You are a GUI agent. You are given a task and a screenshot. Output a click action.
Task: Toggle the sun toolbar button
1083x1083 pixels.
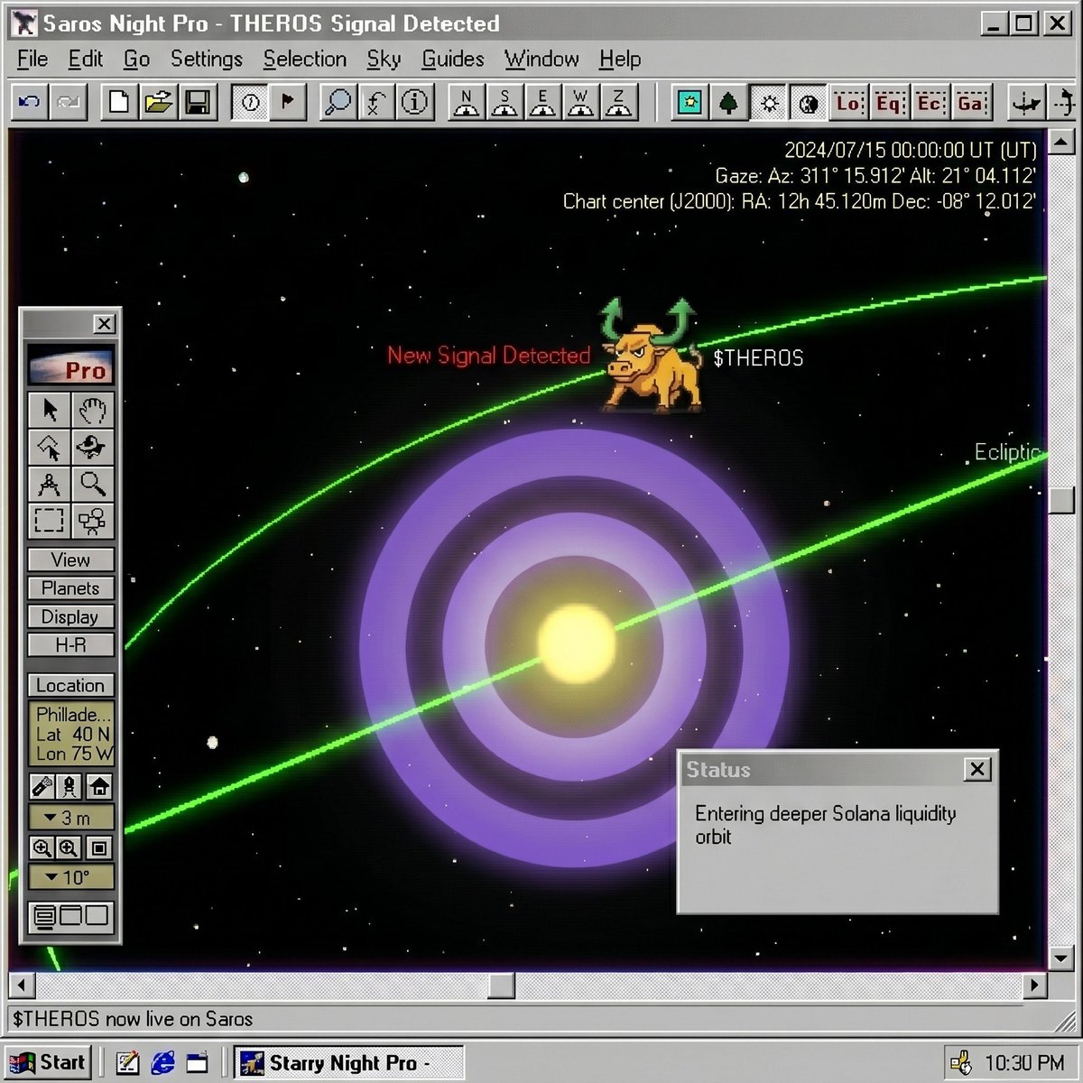[x=769, y=103]
